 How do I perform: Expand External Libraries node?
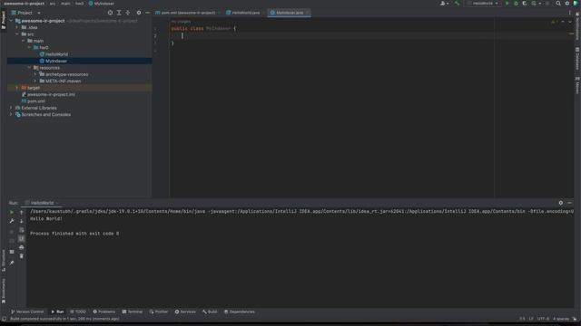pos(11,108)
